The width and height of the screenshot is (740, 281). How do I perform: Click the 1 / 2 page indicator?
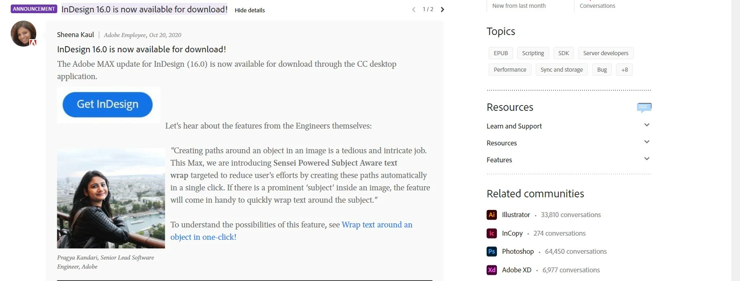pos(428,9)
